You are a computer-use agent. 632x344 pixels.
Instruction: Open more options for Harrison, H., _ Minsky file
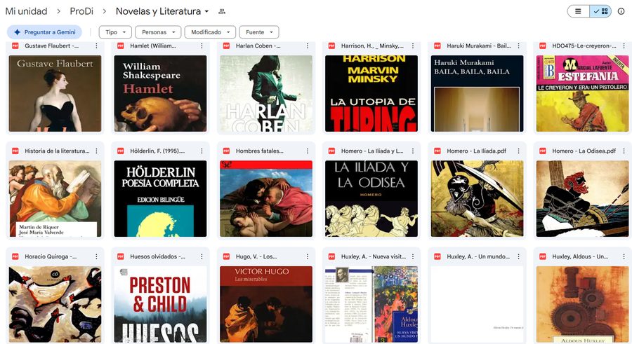(x=413, y=46)
